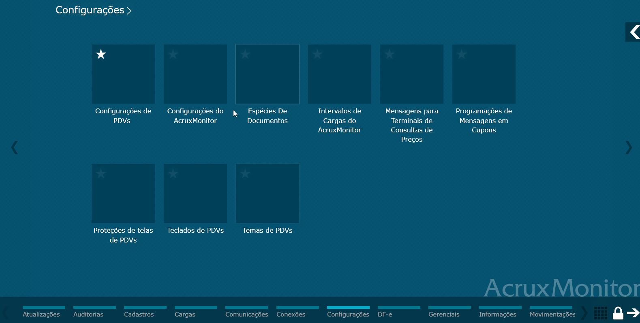Switch to the Movimentações tab
Image resolution: width=640 pixels, height=323 pixels.
point(552,312)
